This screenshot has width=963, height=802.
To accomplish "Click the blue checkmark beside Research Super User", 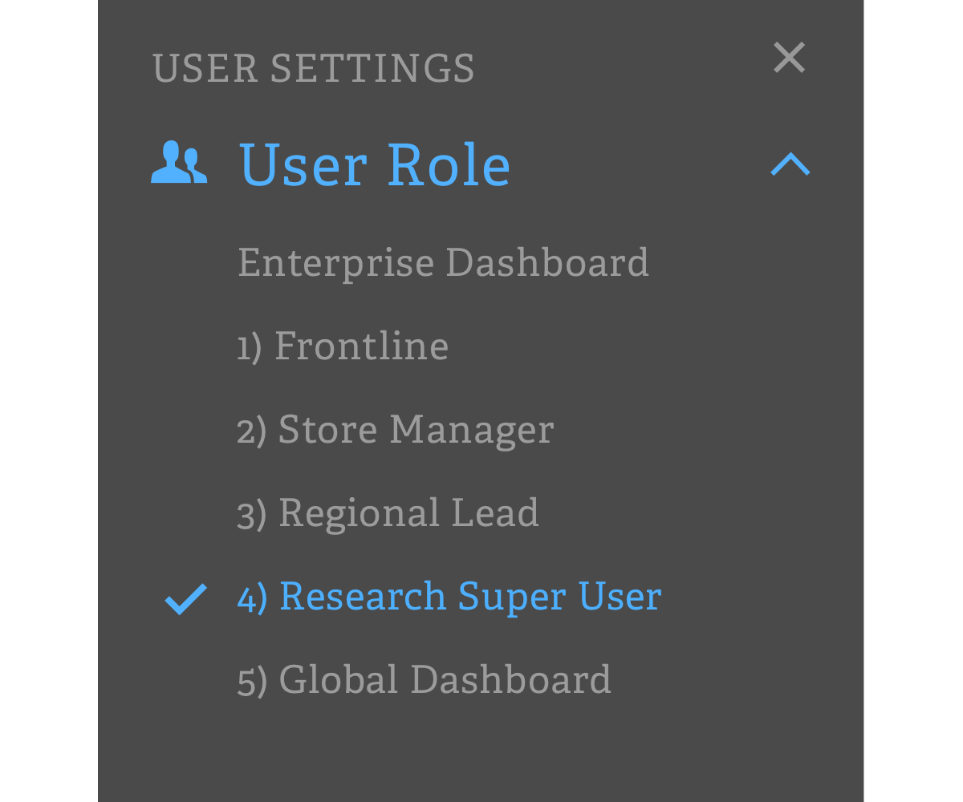I will 185,598.
